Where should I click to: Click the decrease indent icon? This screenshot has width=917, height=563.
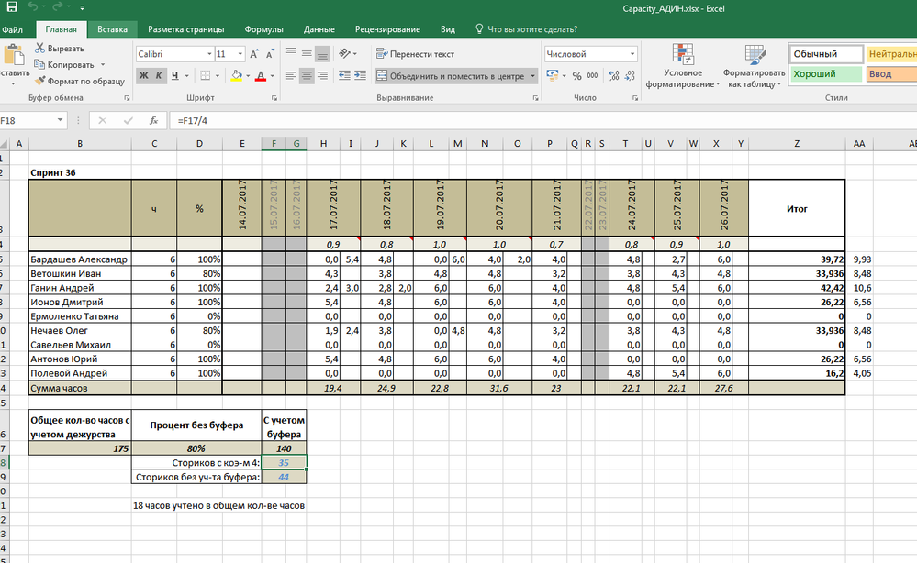tap(344, 76)
